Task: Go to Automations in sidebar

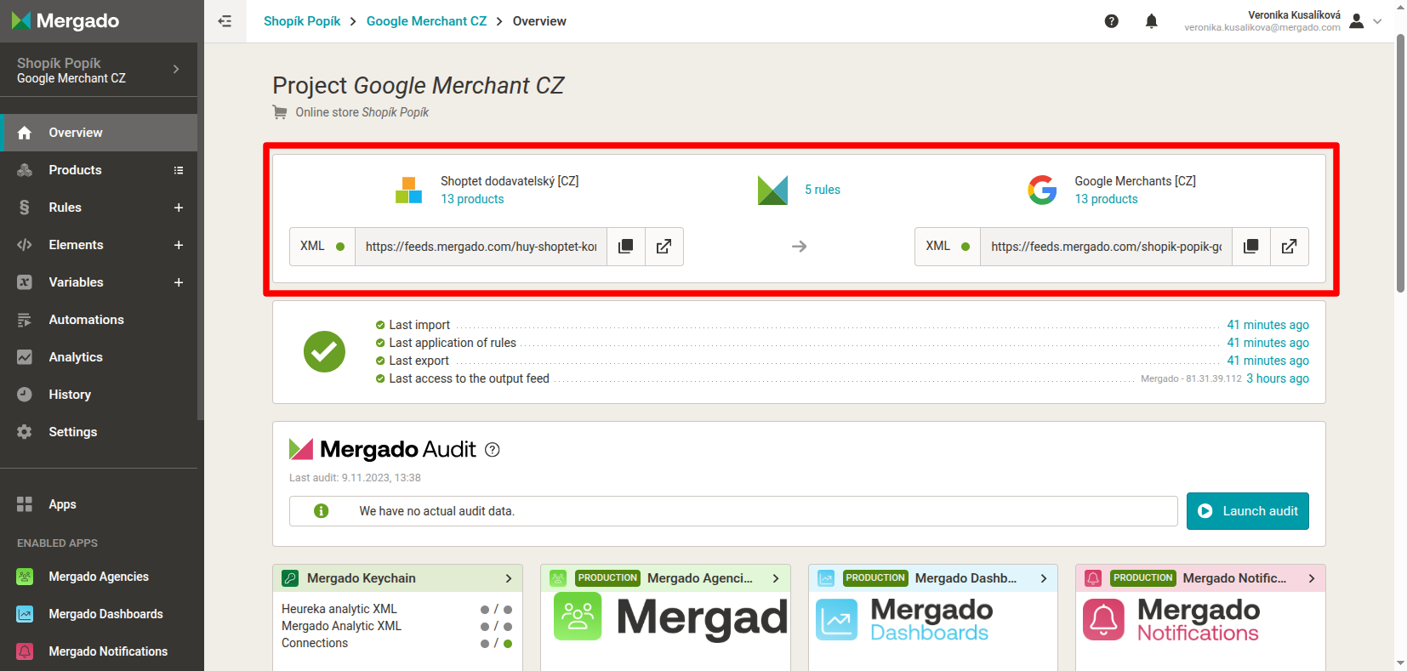Action: click(86, 320)
